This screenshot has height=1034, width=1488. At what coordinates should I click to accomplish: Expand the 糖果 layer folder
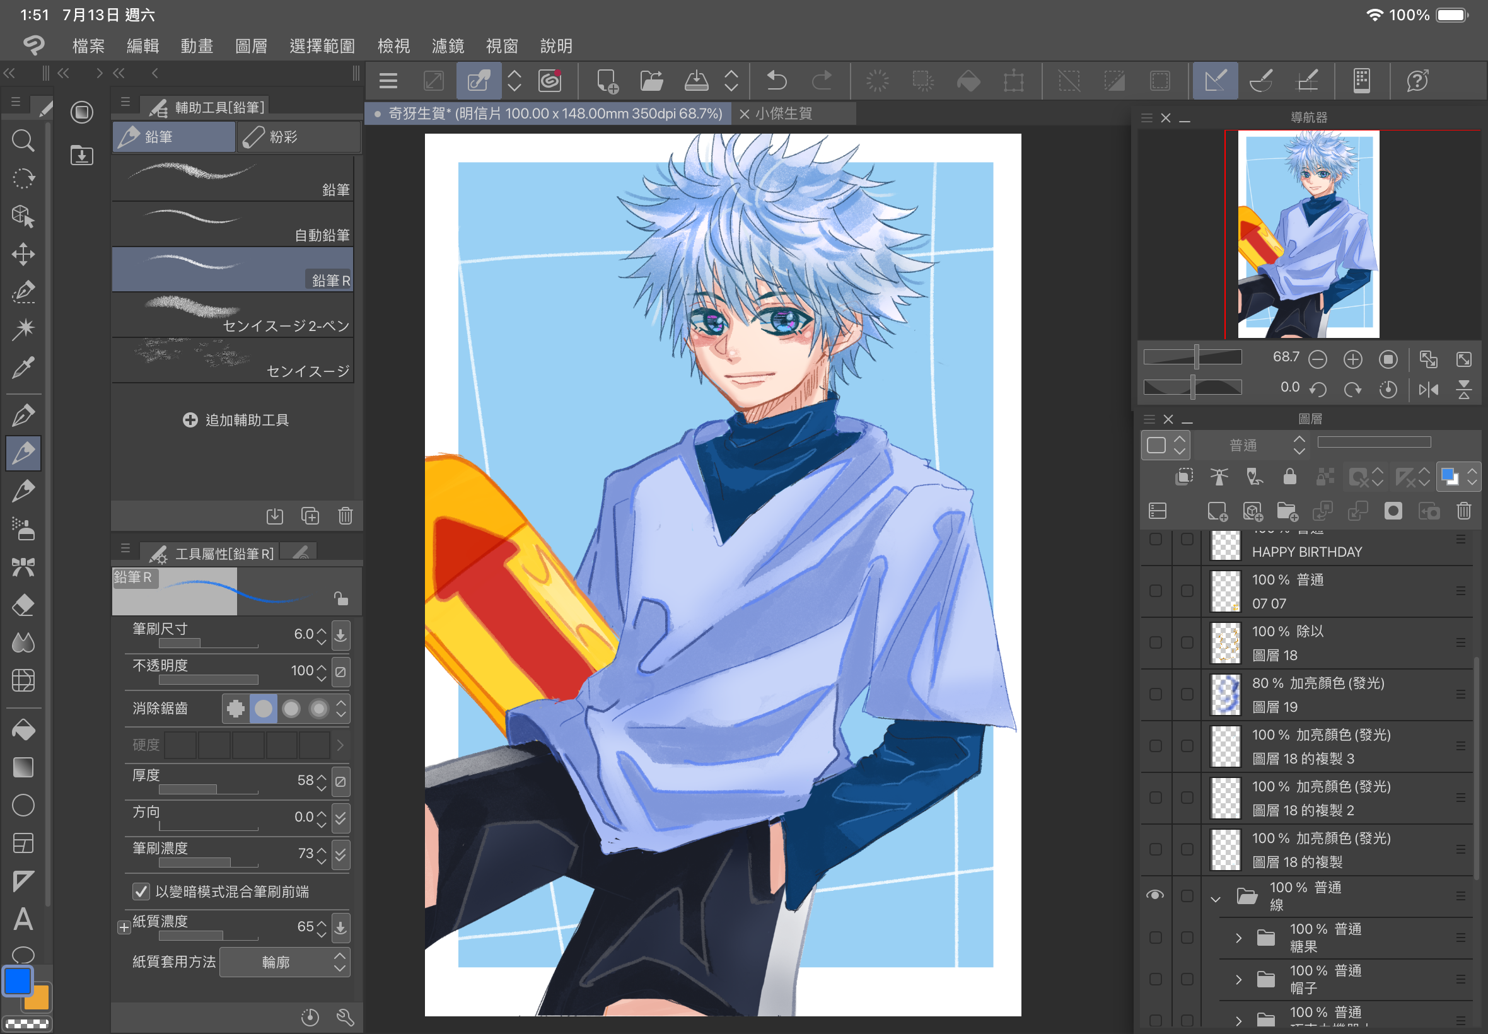point(1238,938)
